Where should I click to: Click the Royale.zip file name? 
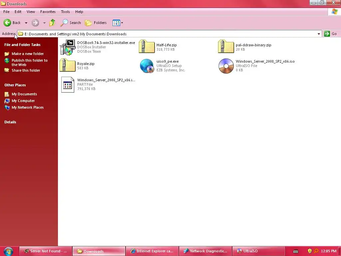click(86, 64)
